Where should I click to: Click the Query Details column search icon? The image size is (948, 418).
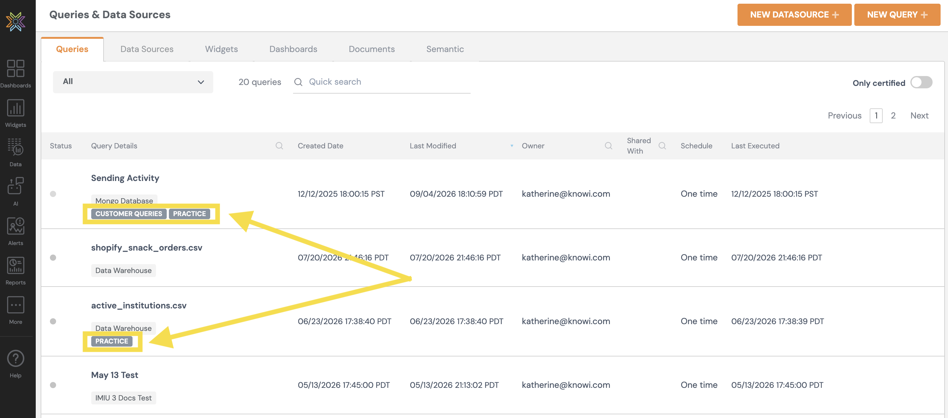(x=279, y=146)
